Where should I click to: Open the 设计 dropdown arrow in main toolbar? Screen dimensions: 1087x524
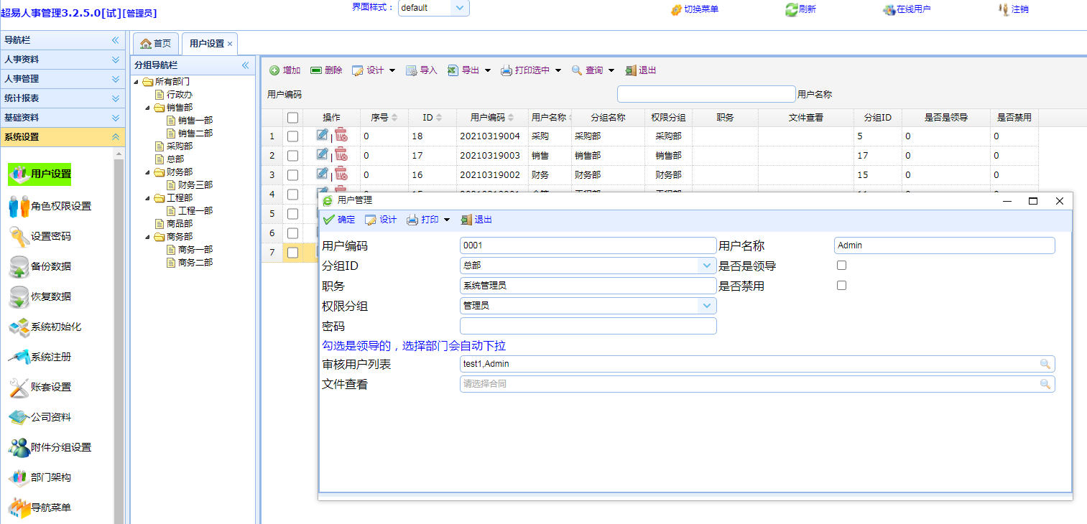(392, 70)
